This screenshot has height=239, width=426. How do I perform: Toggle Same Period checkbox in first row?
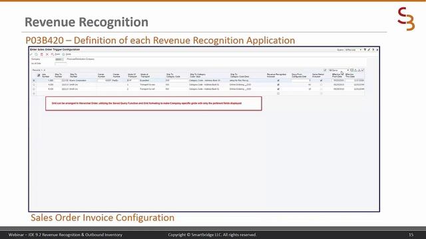click(x=321, y=80)
